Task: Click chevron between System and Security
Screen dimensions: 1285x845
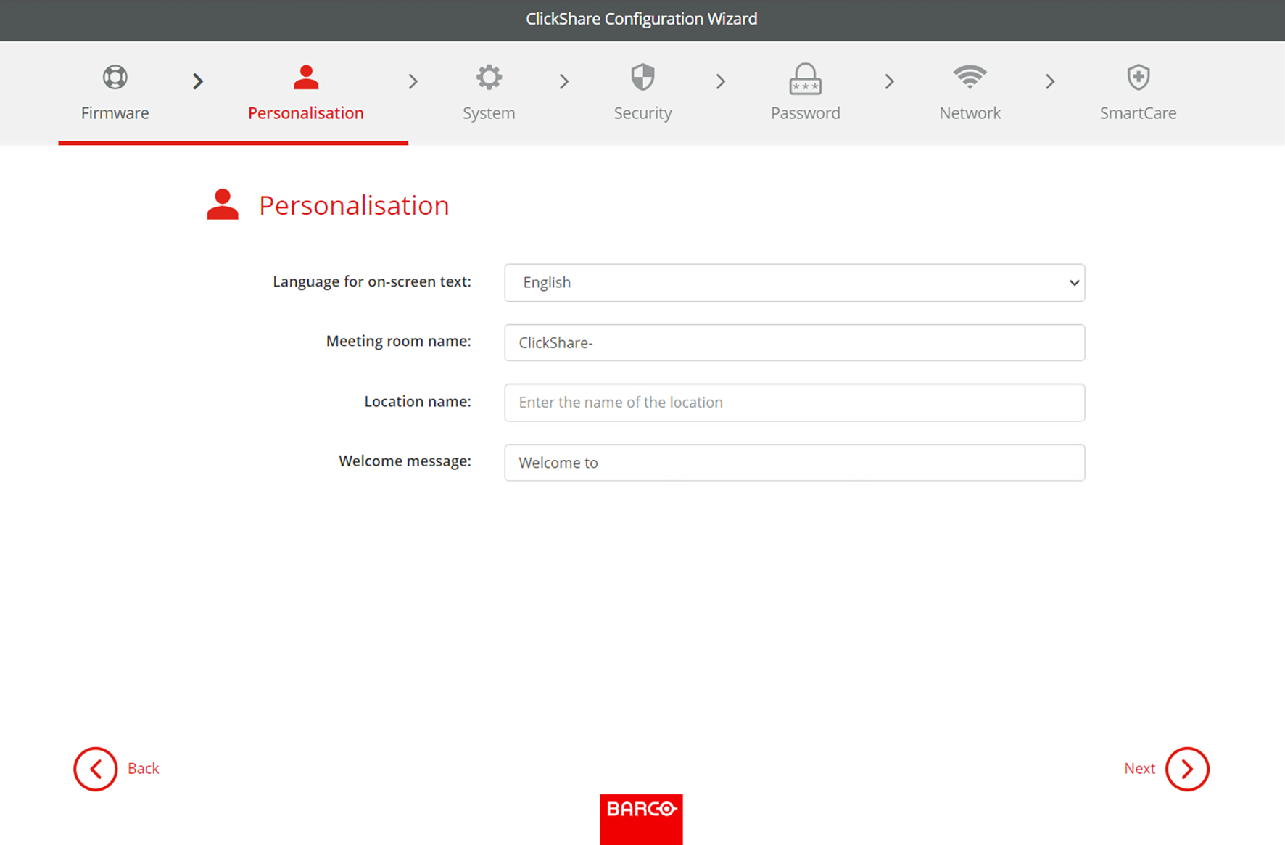Action: tap(564, 81)
